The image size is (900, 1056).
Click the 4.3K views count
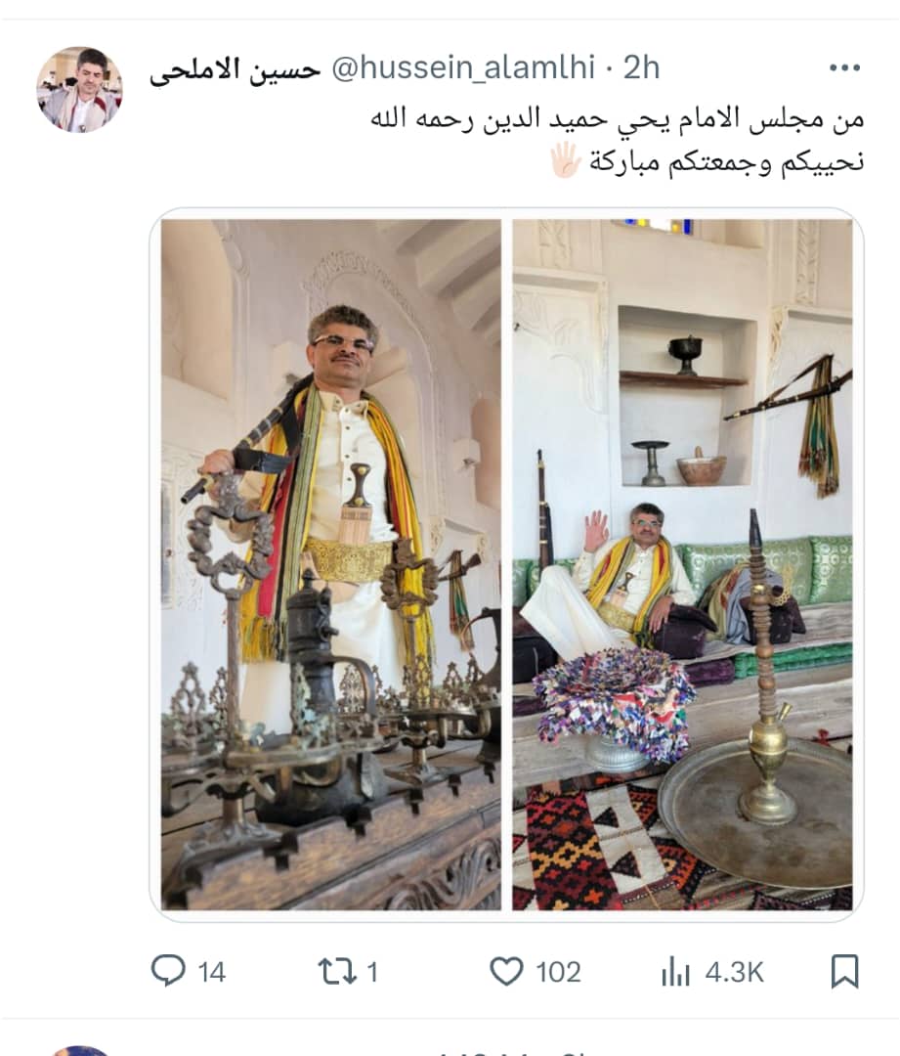coord(735,973)
